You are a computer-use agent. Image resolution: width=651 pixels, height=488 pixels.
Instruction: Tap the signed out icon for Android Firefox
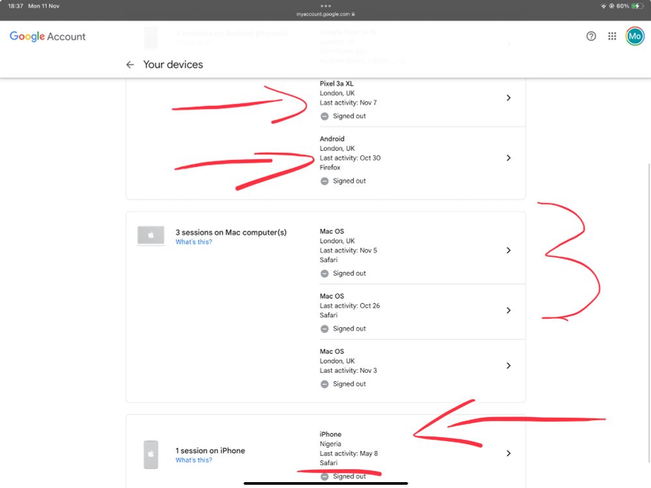coord(325,181)
